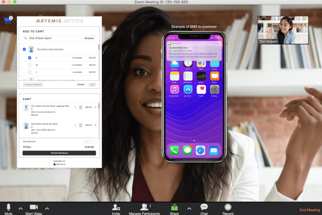Select Tori Kojuro's video thumbnail

click(283, 30)
